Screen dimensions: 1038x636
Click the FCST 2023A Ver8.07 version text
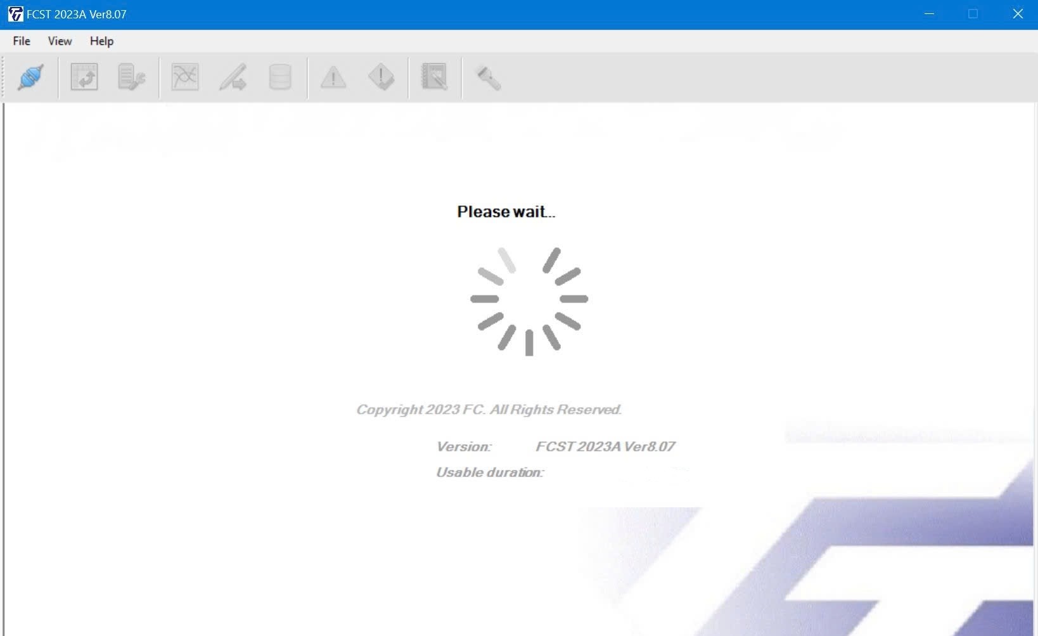[x=605, y=446]
